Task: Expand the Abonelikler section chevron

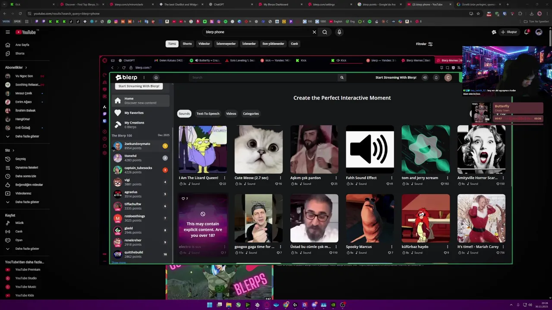Action: tap(26, 68)
